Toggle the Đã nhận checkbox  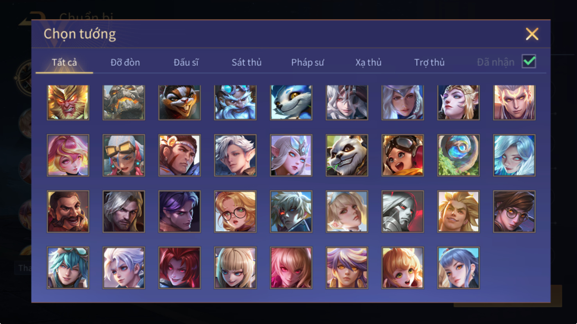point(529,62)
